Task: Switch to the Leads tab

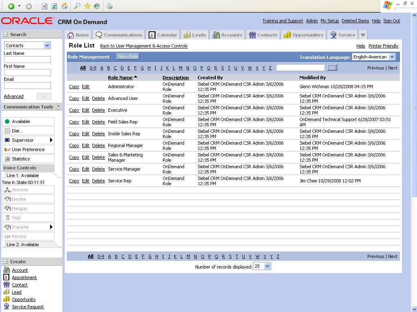Action: [x=195, y=35]
